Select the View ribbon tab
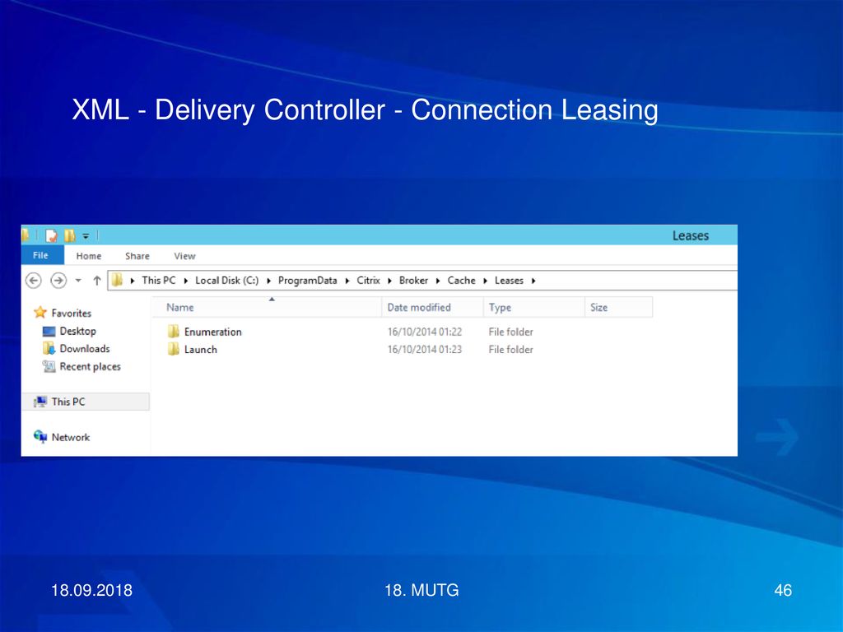The height and width of the screenshot is (632, 843). click(184, 257)
